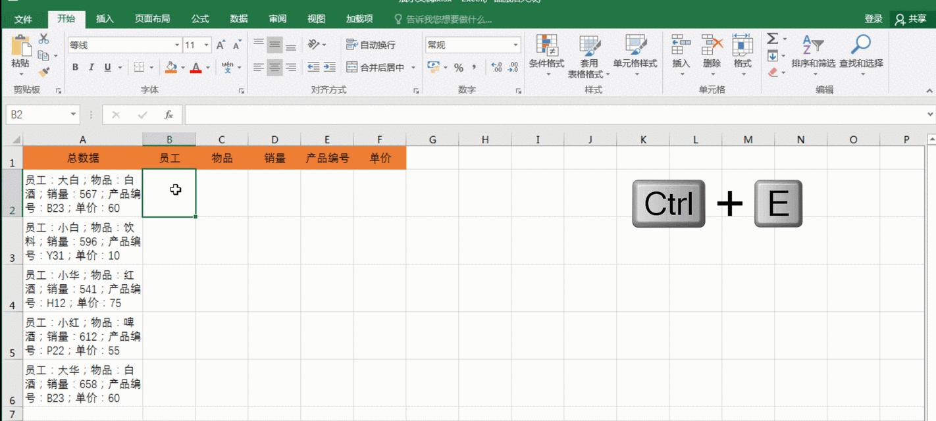Toggle top vertical alignment
The image size is (936, 421).
[259, 45]
